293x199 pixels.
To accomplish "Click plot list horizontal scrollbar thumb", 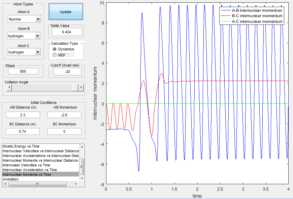I will click(37, 184).
